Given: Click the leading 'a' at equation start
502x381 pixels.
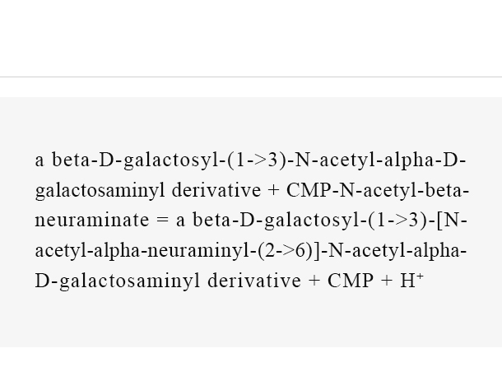Looking at the screenshot, I should tap(39, 160).
